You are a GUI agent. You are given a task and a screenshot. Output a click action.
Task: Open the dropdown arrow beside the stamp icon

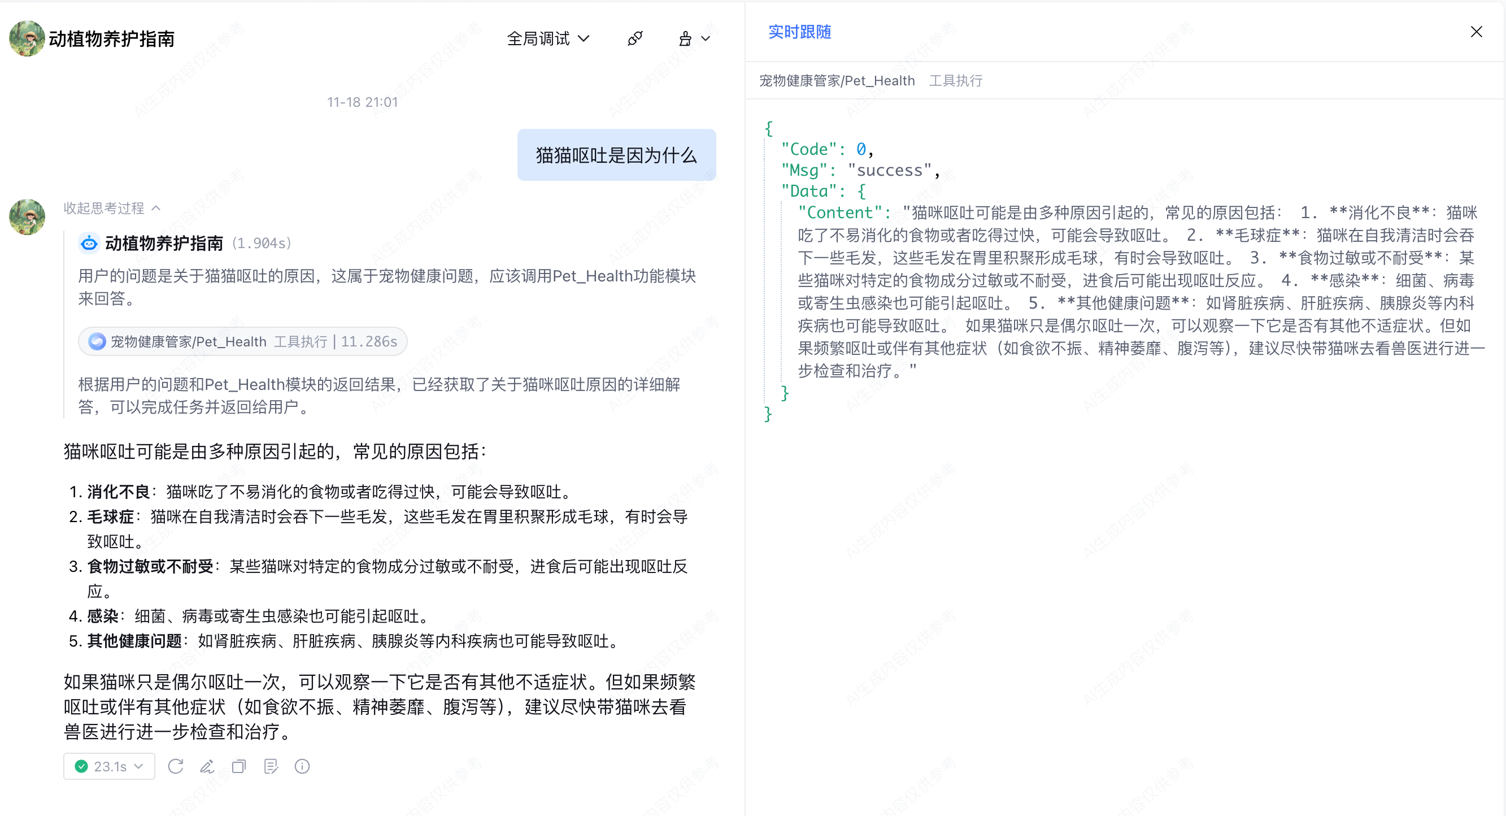coord(706,38)
